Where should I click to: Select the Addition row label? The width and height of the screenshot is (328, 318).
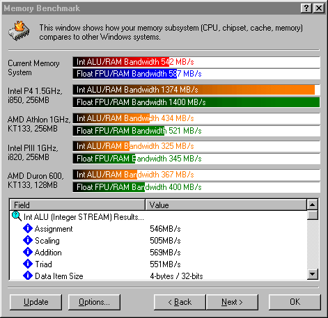click(x=48, y=253)
